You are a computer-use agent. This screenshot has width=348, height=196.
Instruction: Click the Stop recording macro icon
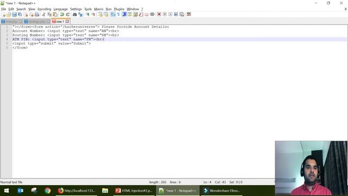tap(165, 15)
